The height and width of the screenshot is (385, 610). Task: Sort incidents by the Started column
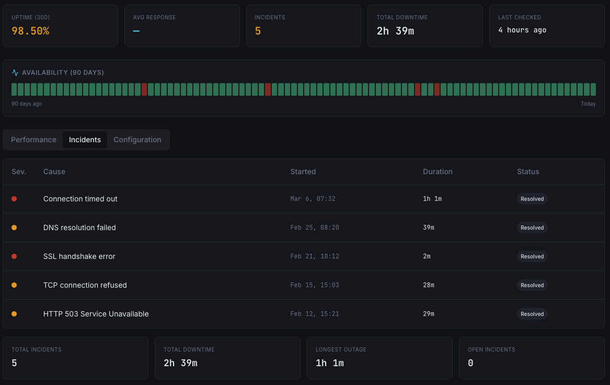pyautogui.click(x=303, y=172)
